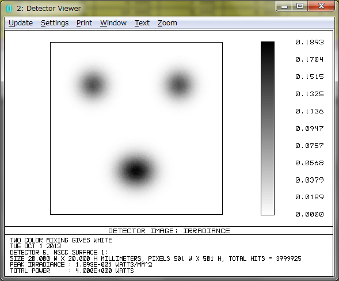Click the top-left irradiance spot
The width and height of the screenshot is (339, 281).
point(93,85)
